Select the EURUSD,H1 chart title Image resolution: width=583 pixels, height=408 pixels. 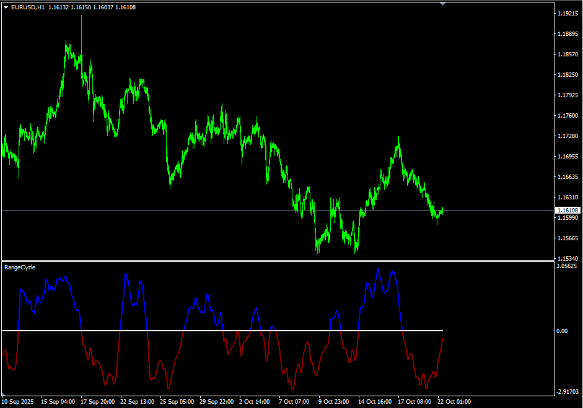29,6
